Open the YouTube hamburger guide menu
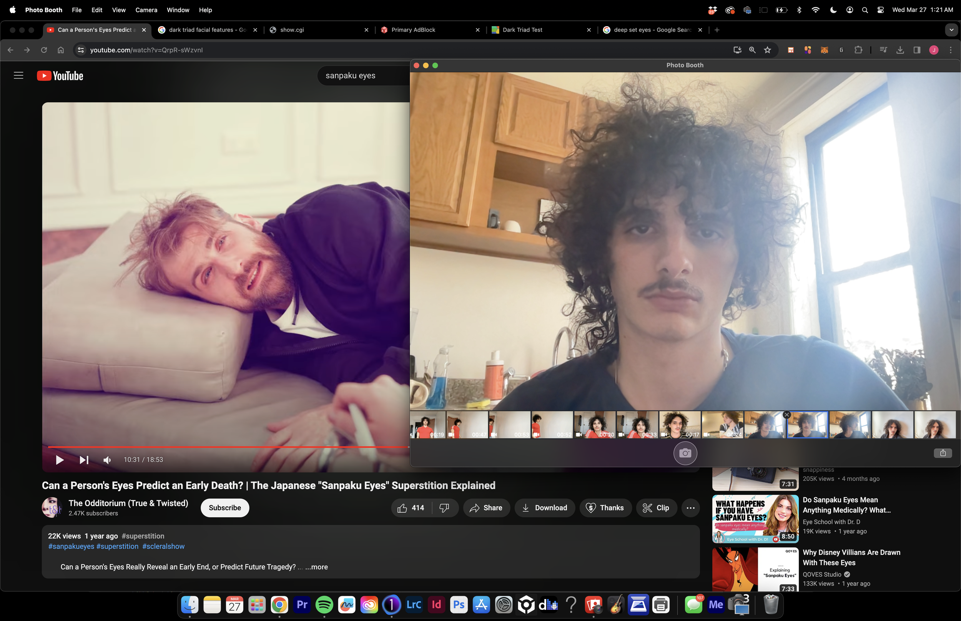Image resolution: width=961 pixels, height=621 pixels. [x=18, y=75]
